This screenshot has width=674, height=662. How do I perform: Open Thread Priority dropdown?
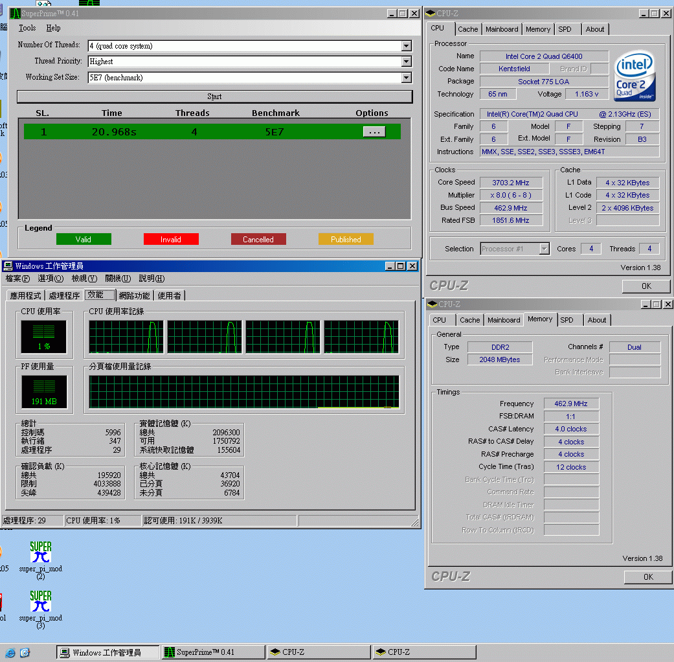coord(406,62)
